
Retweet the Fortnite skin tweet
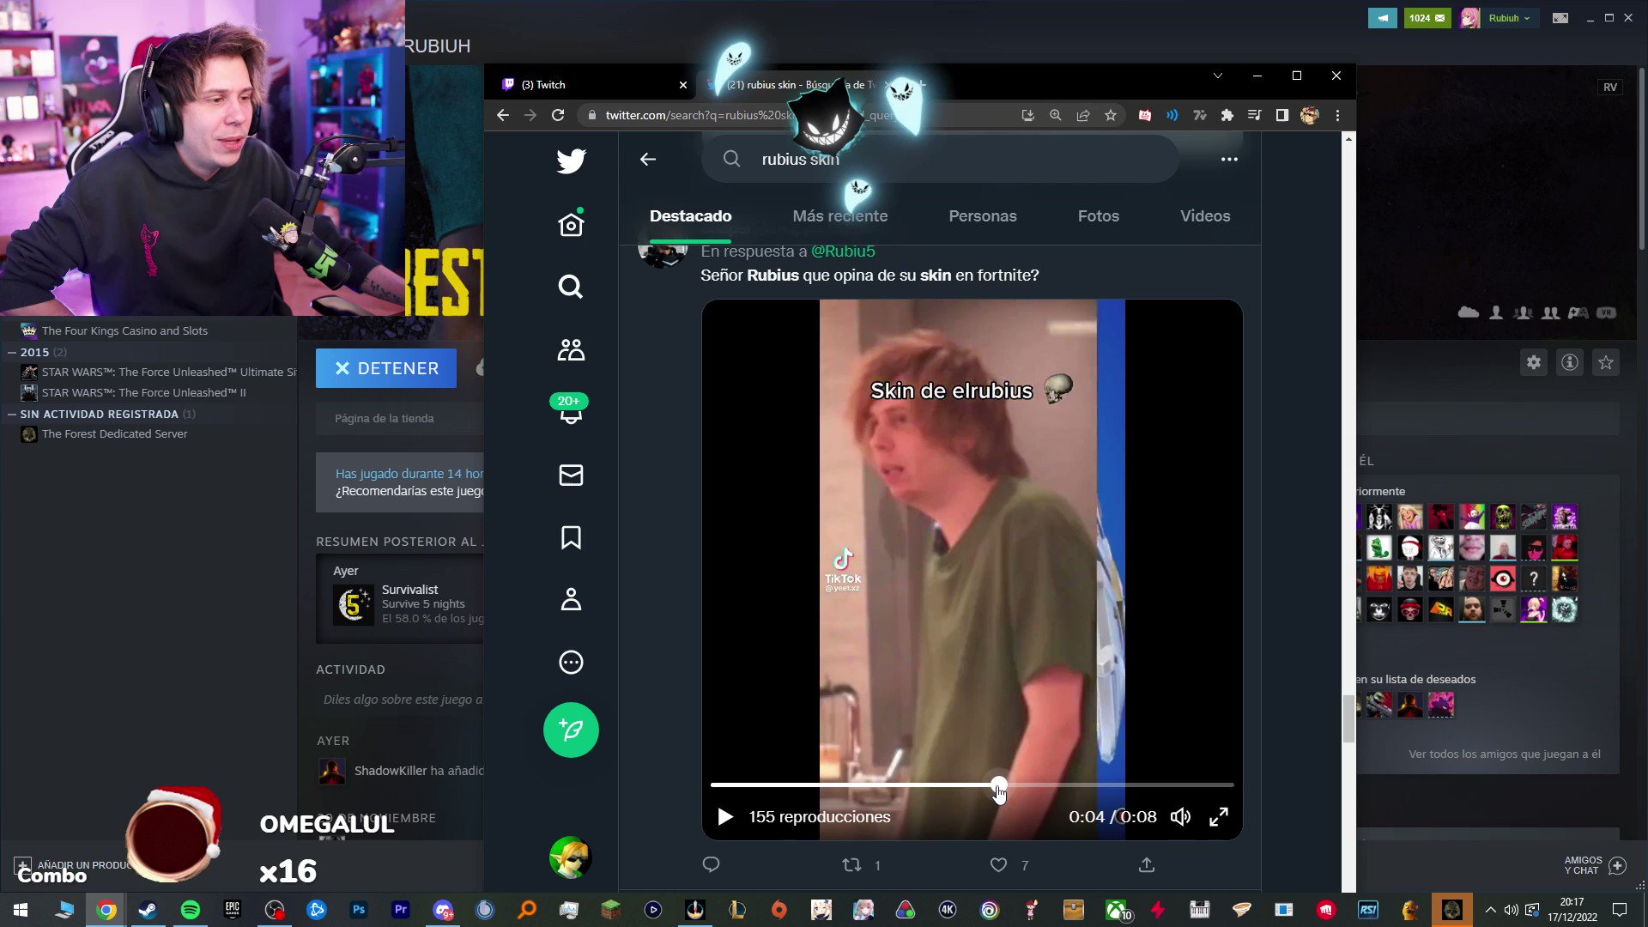tap(851, 864)
